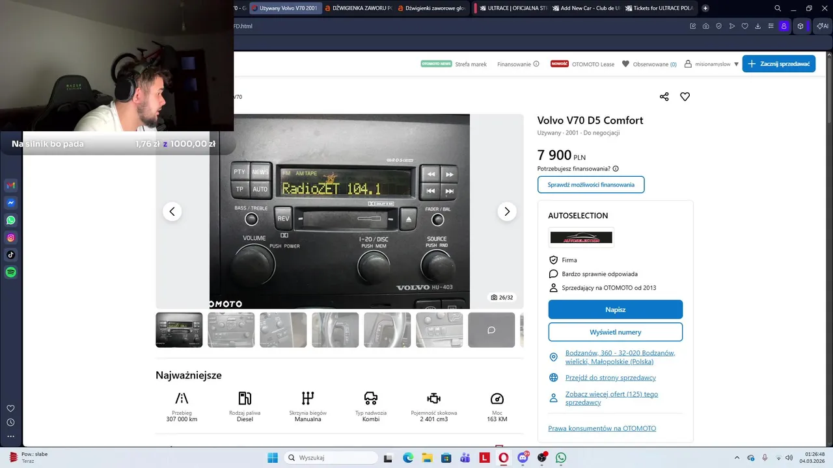Click info icon next to Potrzebujesz finansowania
Viewport: 833px width, 468px height.
click(x=616, y=168)
